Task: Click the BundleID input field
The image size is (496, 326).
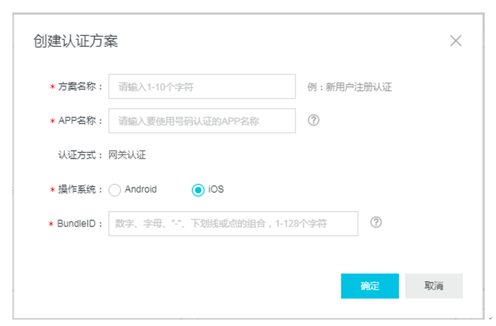Action: [x=234, y=224]
